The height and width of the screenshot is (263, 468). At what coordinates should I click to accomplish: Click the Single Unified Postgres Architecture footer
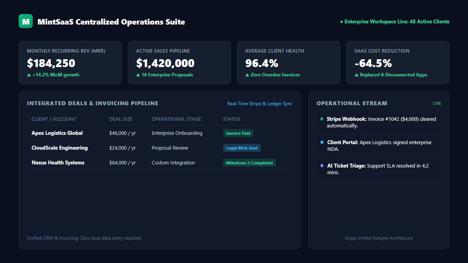(379, 238)
